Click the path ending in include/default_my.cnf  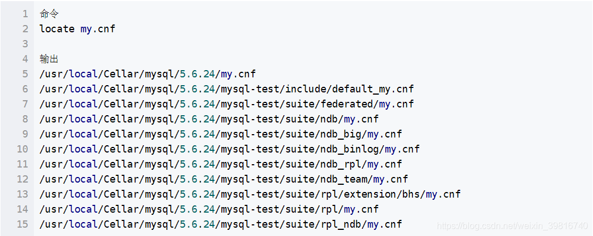(x=227, y=89)
